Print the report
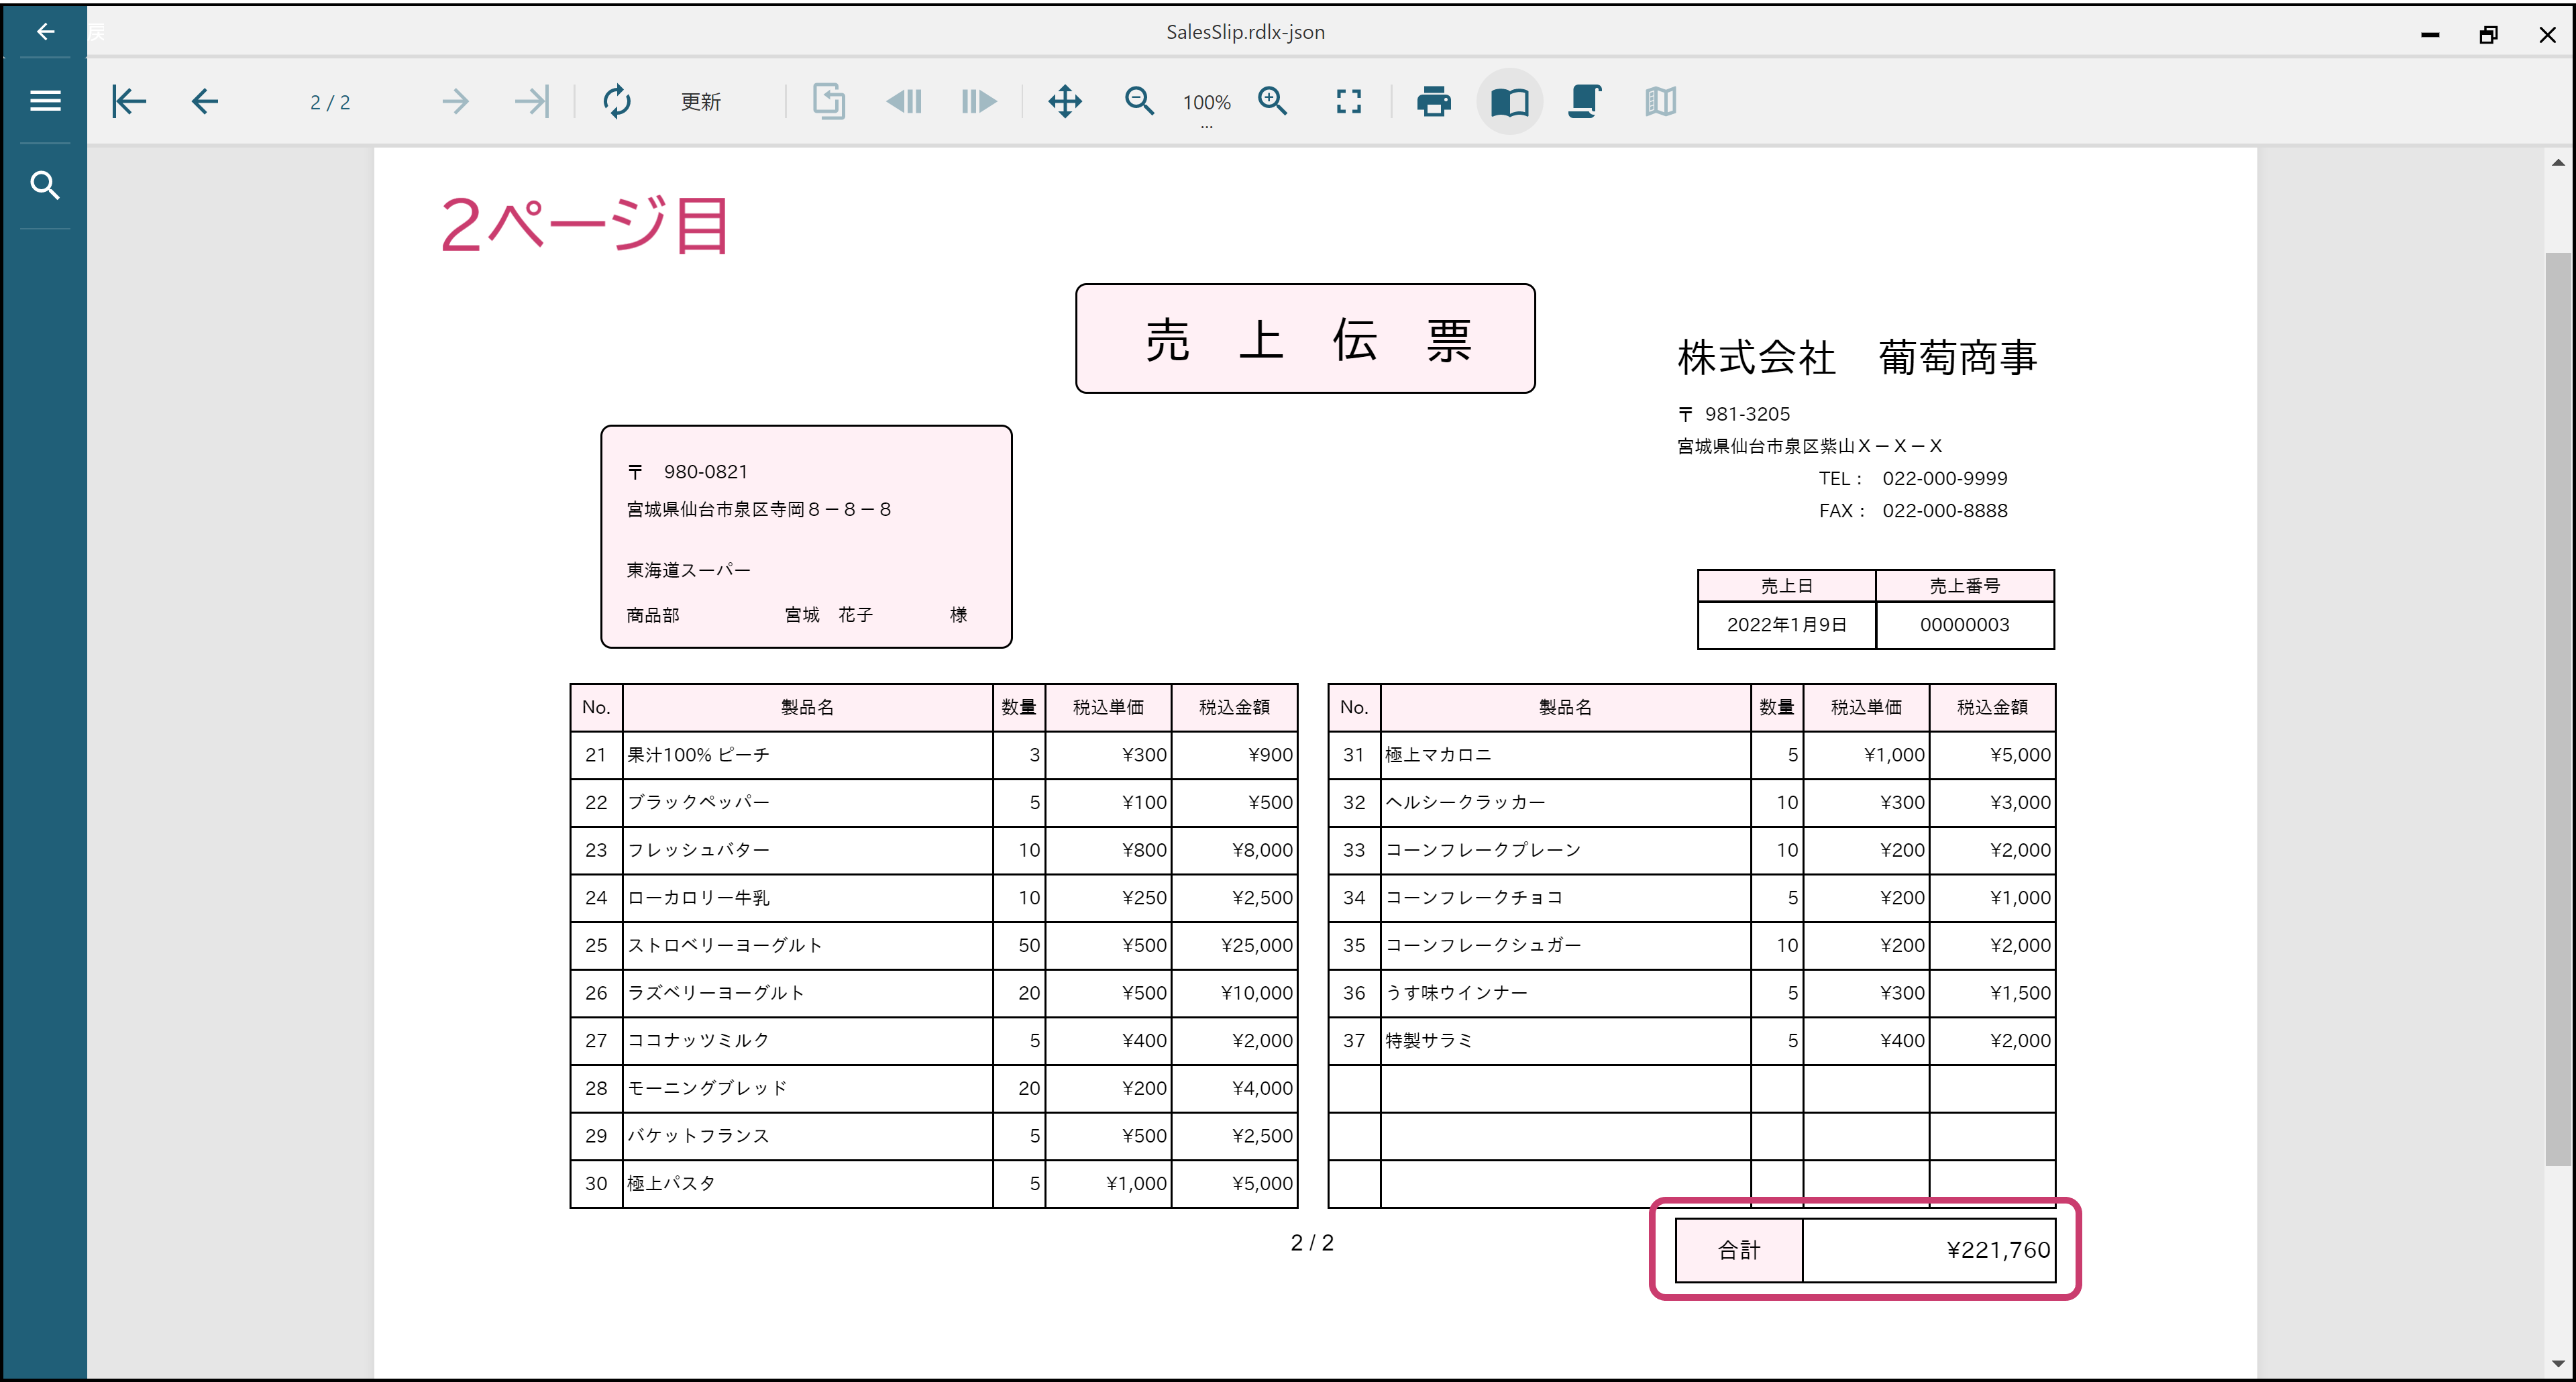This screenshot has height=1382, width=2576. pos(1434,101)
